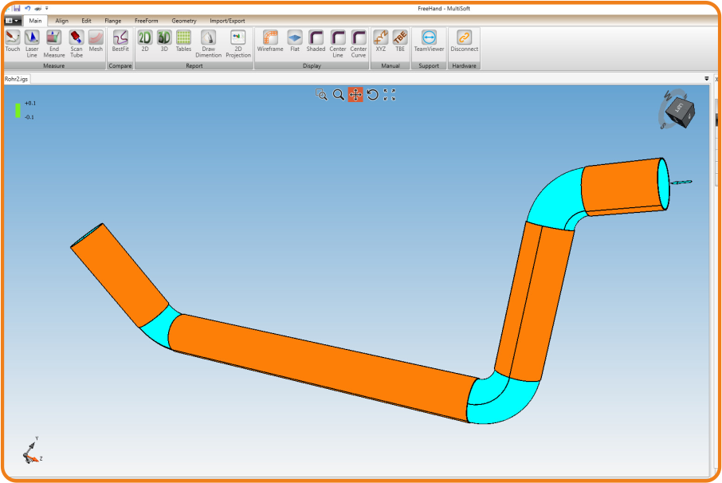Image resolution: width=722 pixels, height=483 pixels.
Task: Open the Import/Export ribbon tab
Action: pyautogui.click(x=227, y=21)
